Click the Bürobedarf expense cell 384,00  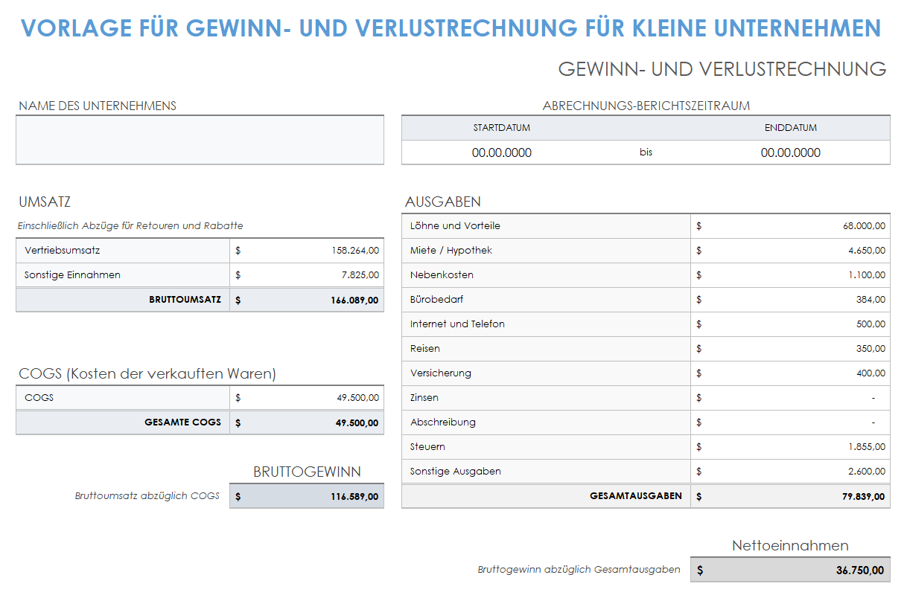point(791,299)
